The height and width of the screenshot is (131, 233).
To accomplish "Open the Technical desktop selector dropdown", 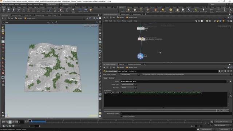I will [54, 4].
